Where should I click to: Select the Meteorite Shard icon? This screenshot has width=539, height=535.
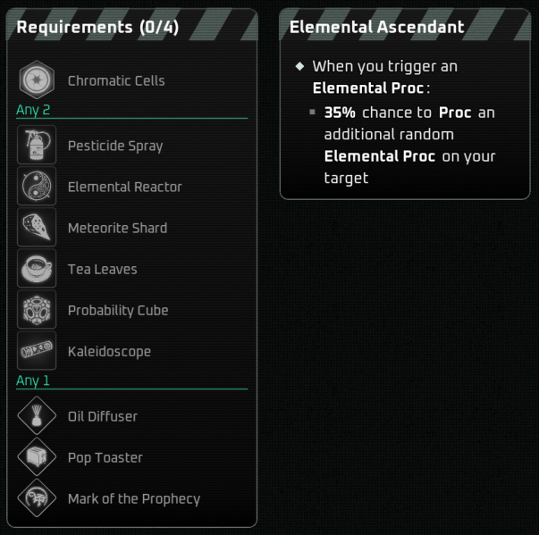pos(37,228)
